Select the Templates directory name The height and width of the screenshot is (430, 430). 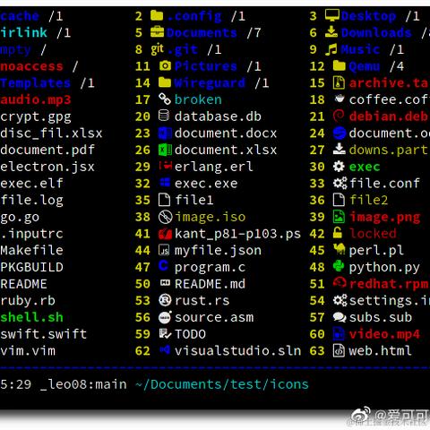point(35,83)
